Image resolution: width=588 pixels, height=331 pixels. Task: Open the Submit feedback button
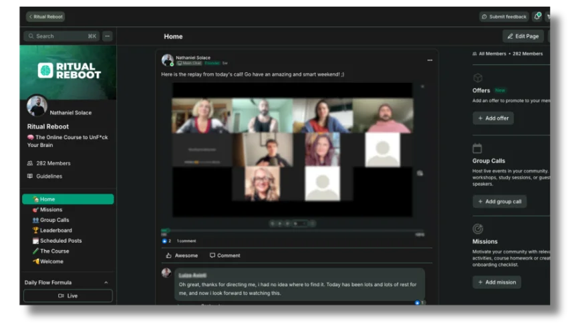pos(504,17)
